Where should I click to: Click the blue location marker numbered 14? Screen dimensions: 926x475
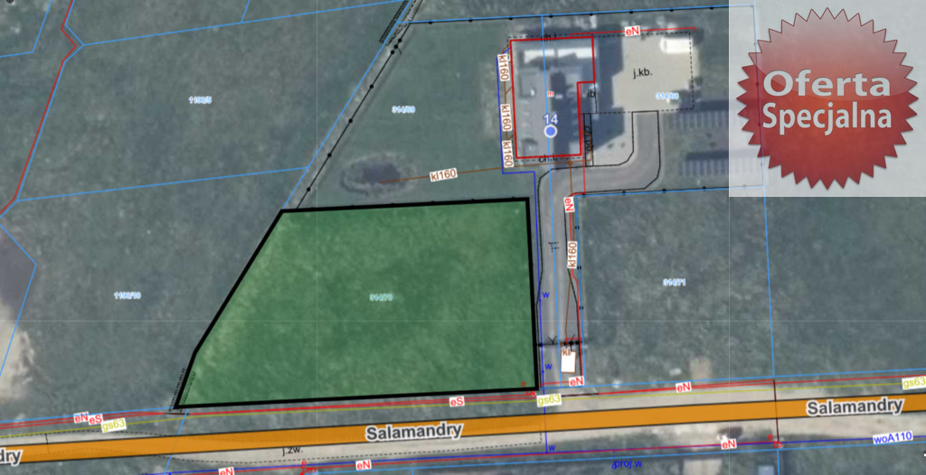click(550, 131)
